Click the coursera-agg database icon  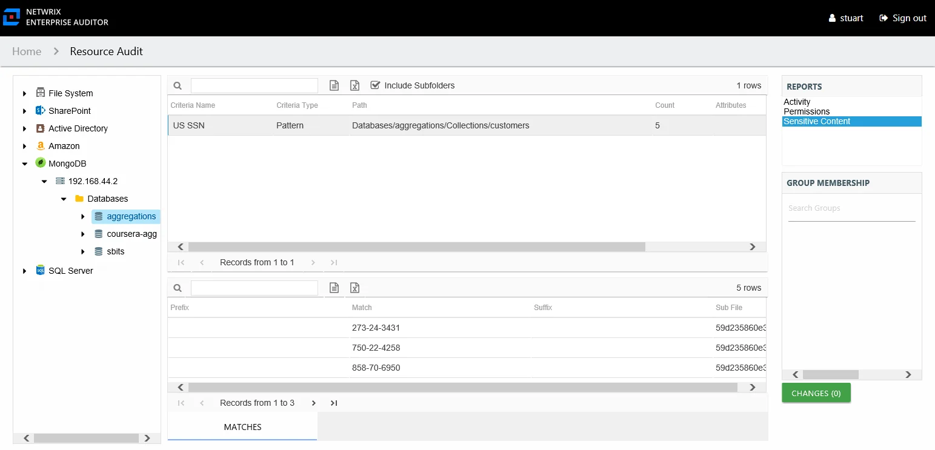tap(99, 233)
